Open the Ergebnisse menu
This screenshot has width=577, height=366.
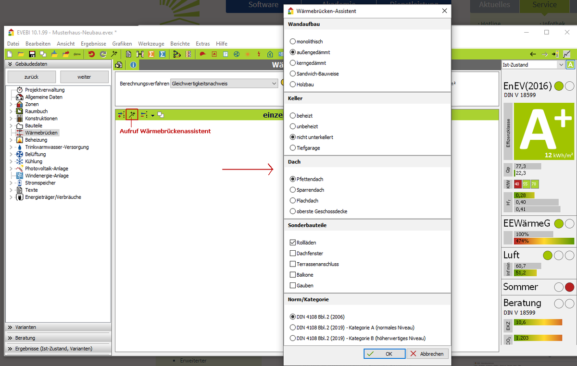tap(93, 44)
